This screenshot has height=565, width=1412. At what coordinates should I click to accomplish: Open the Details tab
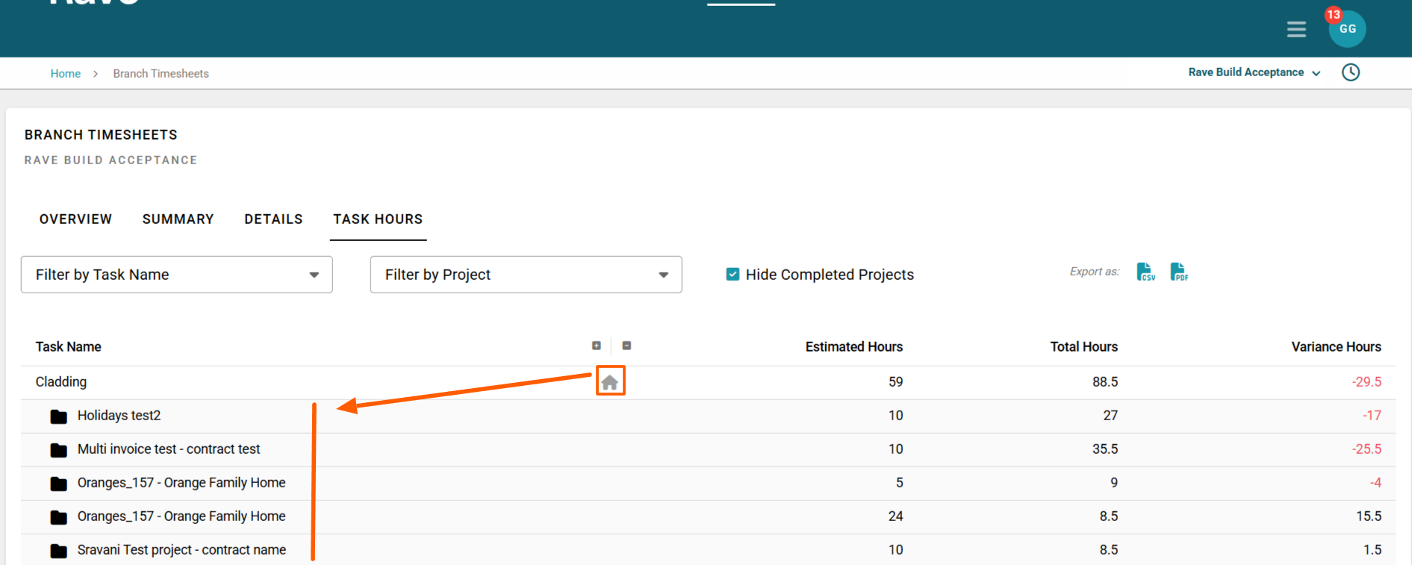coord(273,219)
